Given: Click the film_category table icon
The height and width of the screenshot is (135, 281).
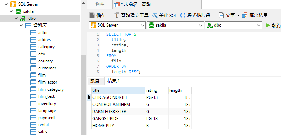Looking at the screenshot, I should click(x=33, y=89).
